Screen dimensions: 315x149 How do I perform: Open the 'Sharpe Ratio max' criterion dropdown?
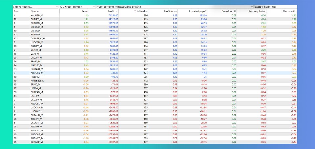point(276,7)
